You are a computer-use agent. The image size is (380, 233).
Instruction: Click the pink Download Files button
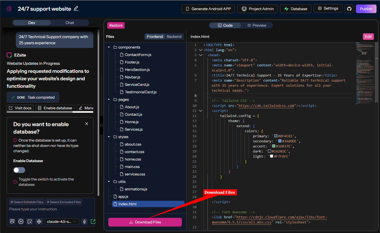coord(145,222)
